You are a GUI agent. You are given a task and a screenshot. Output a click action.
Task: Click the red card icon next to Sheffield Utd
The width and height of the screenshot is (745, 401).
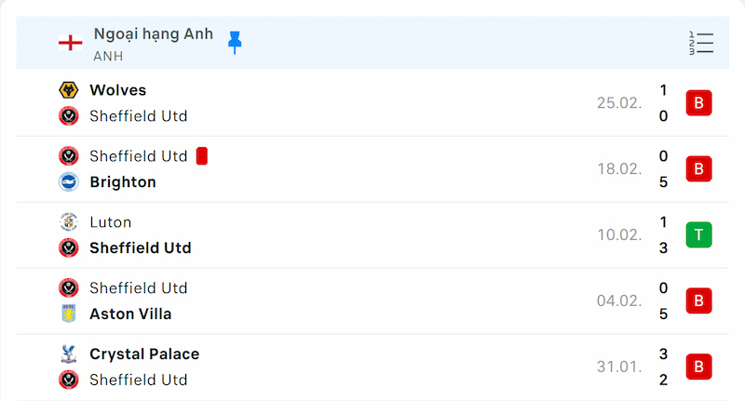tap(202, 156)
